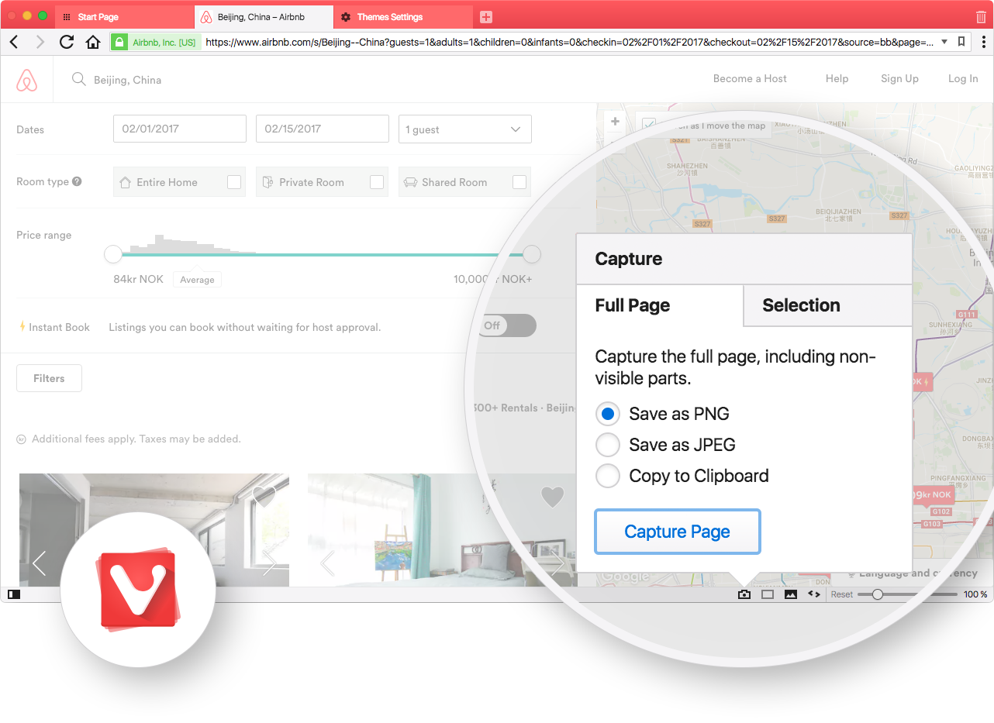This screenshot has height=723, width=994.
Task: Open the 1 guest dropdown
Action: click(464, 129)
